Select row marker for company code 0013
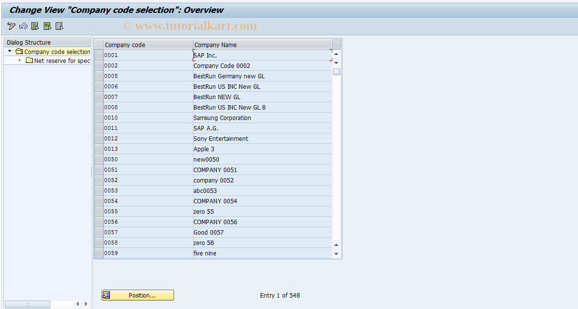 [99, 149]
